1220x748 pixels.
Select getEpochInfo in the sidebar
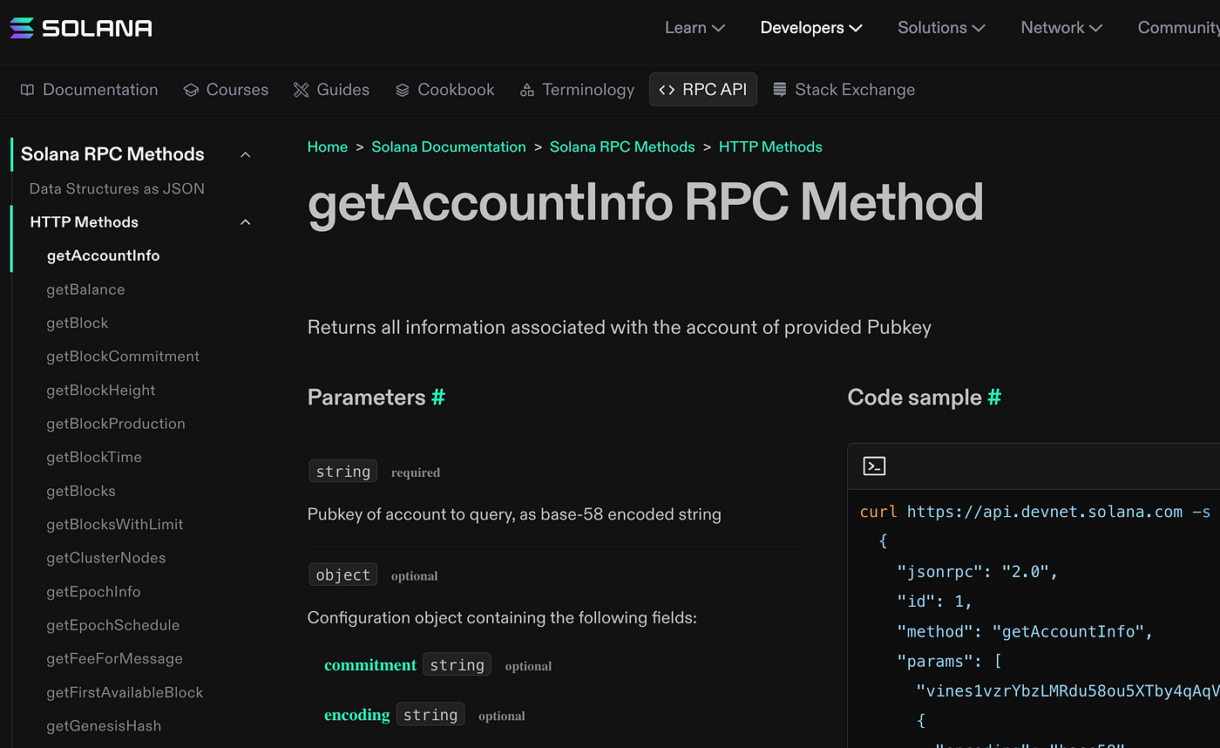(x=93, y=592)
